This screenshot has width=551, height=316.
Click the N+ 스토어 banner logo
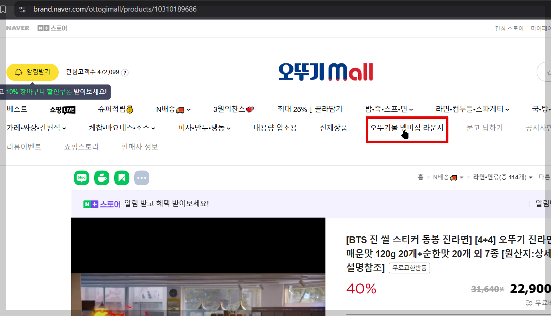click(x=102, y=204)
